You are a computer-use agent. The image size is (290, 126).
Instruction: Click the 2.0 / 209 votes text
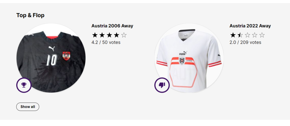pos(246,42)
